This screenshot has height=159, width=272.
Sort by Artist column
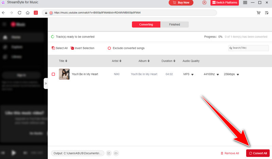117,61
